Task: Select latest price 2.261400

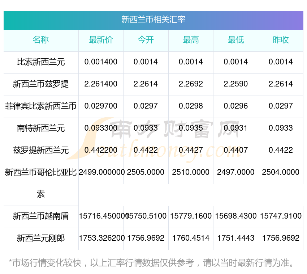Action: (101, 84)
